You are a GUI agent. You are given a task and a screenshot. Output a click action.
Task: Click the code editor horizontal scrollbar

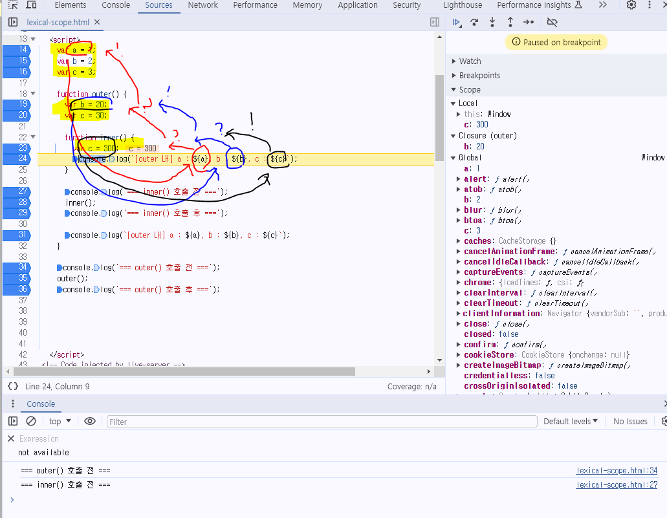184,371
